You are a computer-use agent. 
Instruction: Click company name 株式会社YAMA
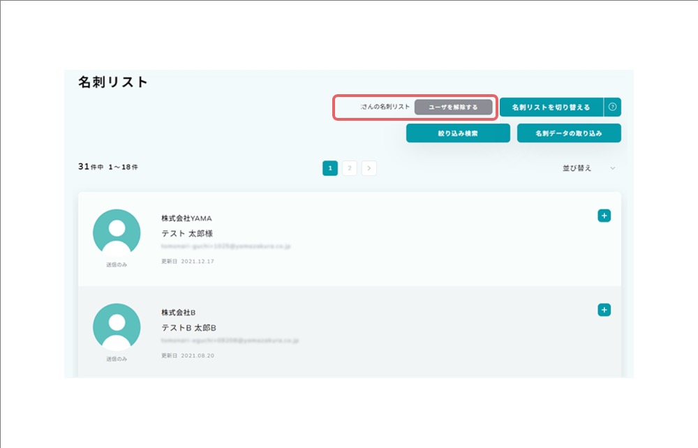pos(186,218)
